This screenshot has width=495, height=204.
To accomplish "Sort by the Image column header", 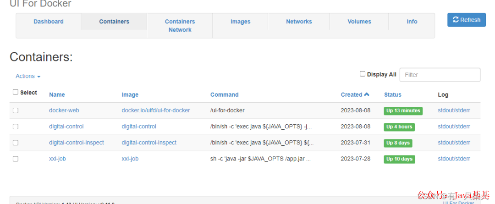I will click(x=130, y=95).
